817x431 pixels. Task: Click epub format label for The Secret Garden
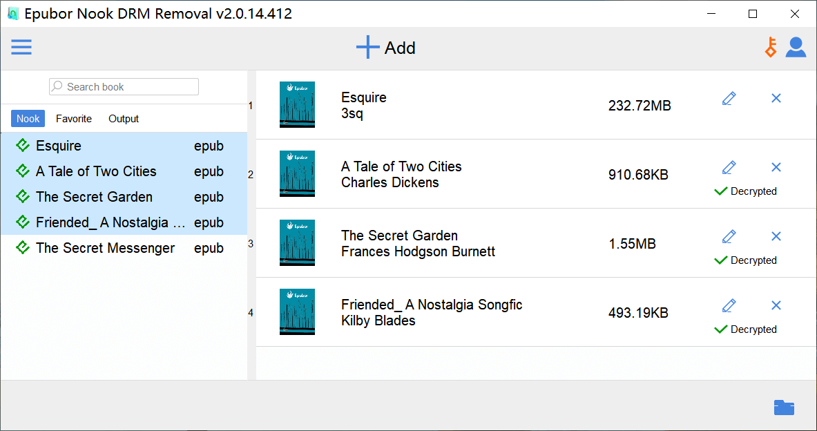[209, 198]
